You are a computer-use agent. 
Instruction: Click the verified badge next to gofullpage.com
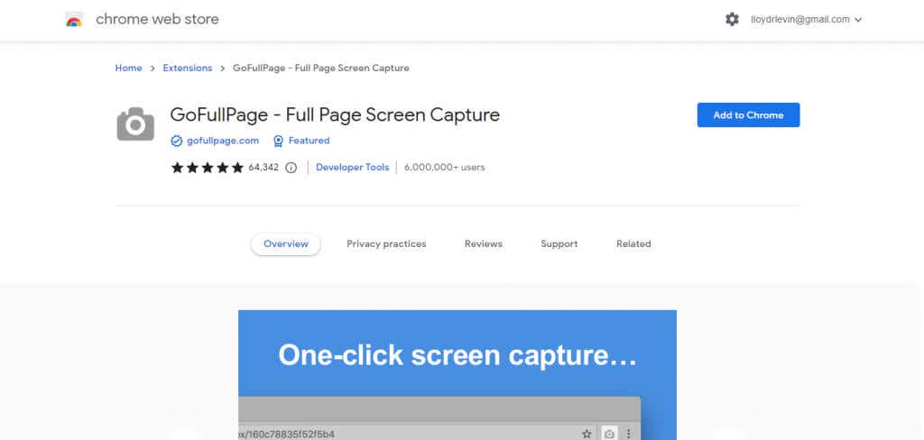click(x=176, y=141)
